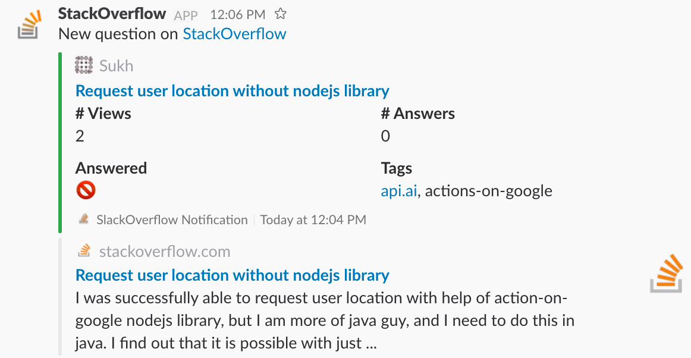Image resolution: width=691 pixels, height=358 pixels.
Task: Click the 12:06 PM message timestamp
Action: (x=237, y=15)
